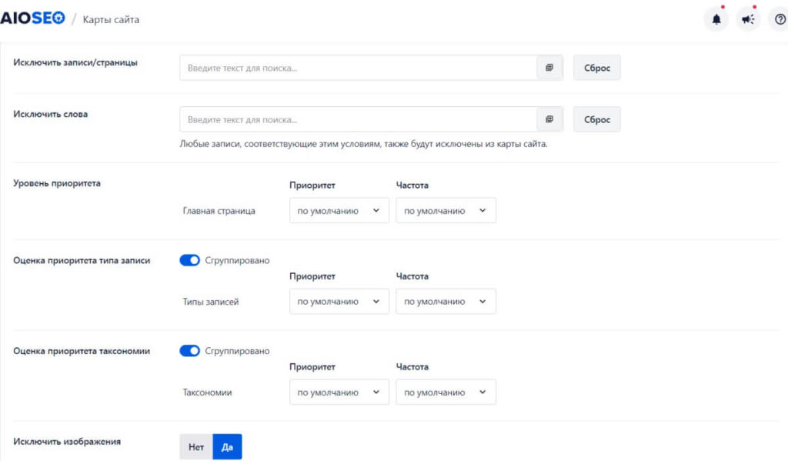The image size is (788, 461).
Task: Click the icon inside Exclude posts/pages search field
Action: click(x=549, y=68)
